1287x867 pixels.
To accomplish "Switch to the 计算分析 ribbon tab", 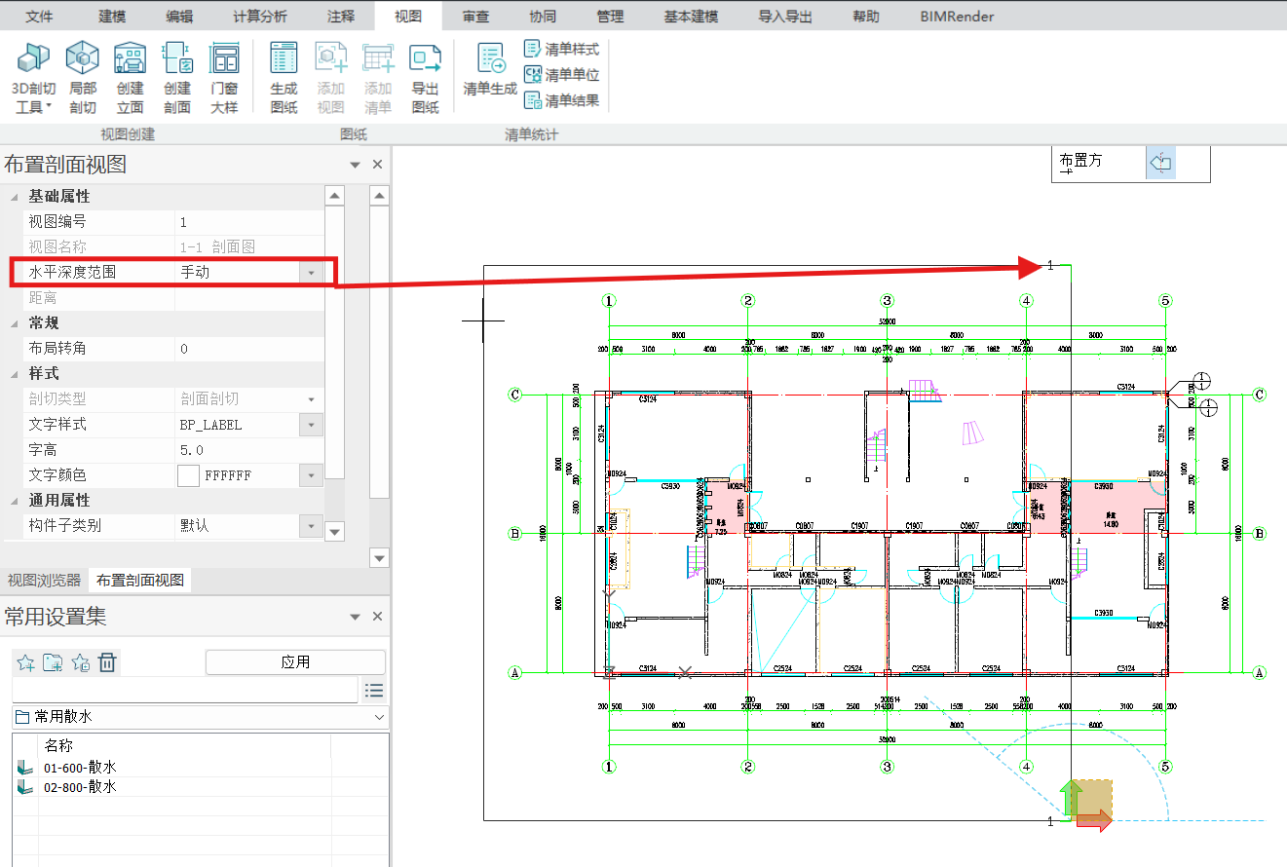I will pos(260,17).
